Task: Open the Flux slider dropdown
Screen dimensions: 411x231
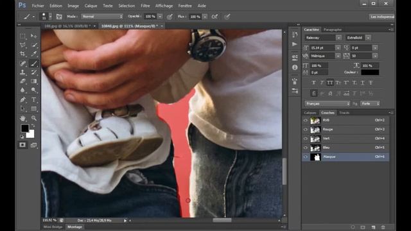Action: pyautogui.click(x=205, y=17)
